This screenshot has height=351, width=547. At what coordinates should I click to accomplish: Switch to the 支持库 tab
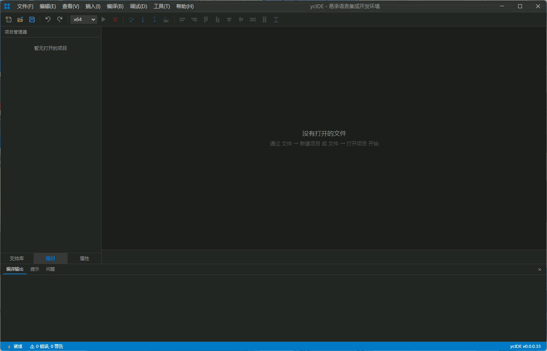(17, 259)
